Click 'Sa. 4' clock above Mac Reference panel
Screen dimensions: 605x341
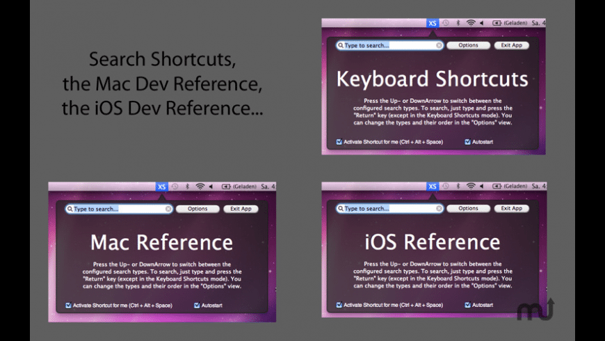(x=268, y=187)
